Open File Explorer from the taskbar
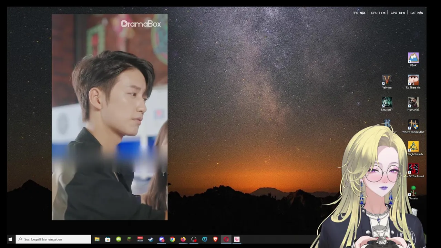Screen dimensions: 441x248 pyautogui.click(x=97, y=239)
